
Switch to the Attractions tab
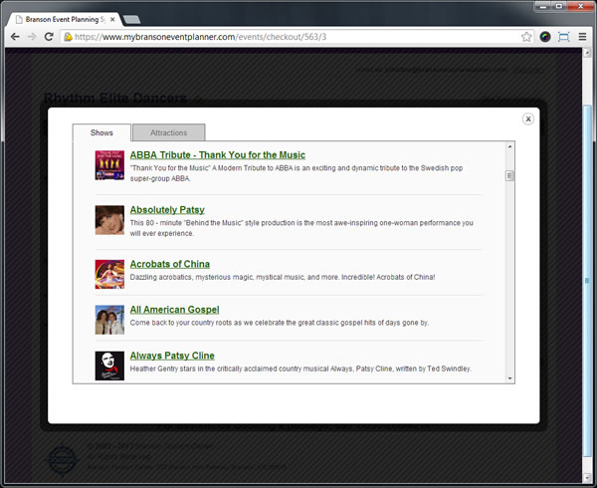pos(169,132)
